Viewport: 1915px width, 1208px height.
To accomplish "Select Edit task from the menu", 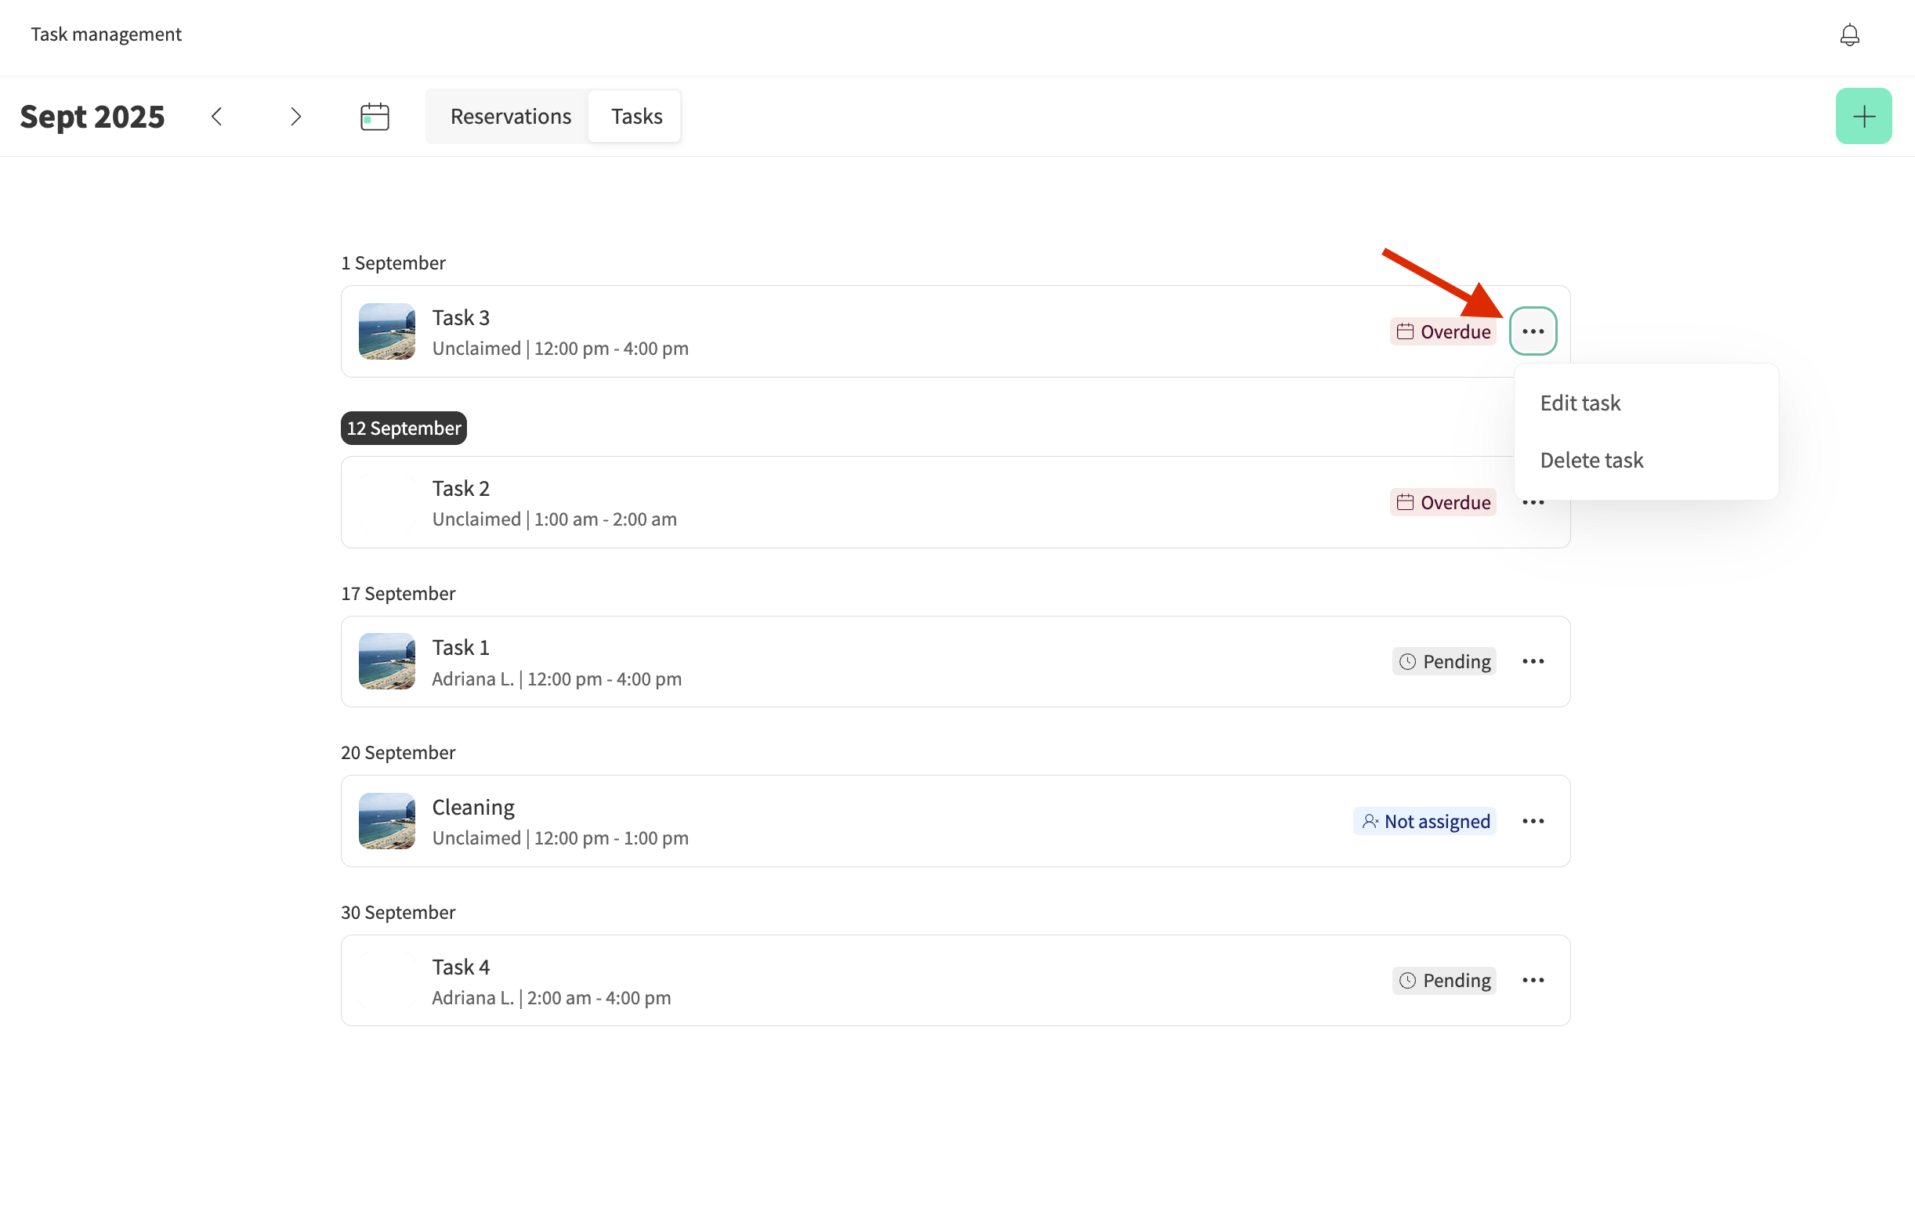I will click(1580, 403).
